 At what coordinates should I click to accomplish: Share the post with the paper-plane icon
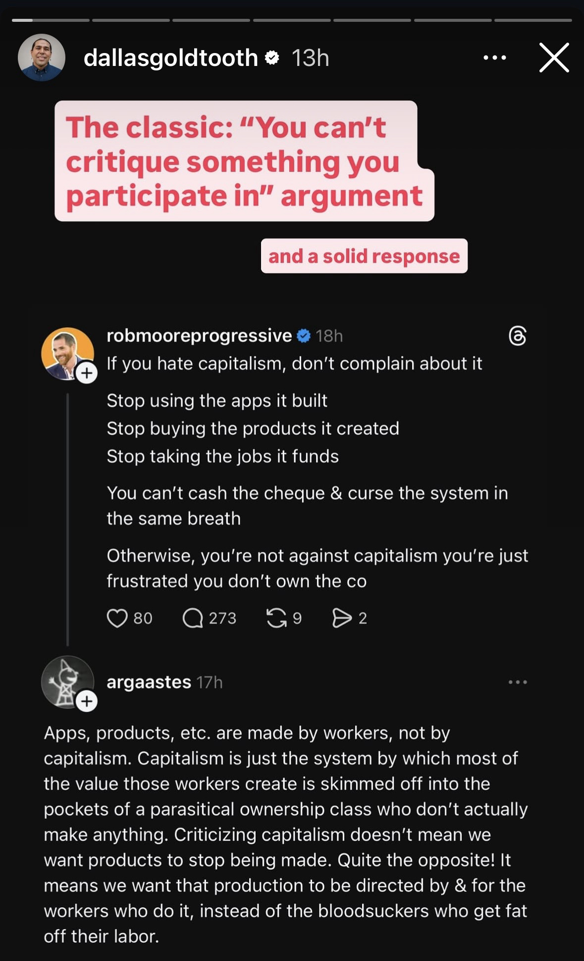(341, 618)
